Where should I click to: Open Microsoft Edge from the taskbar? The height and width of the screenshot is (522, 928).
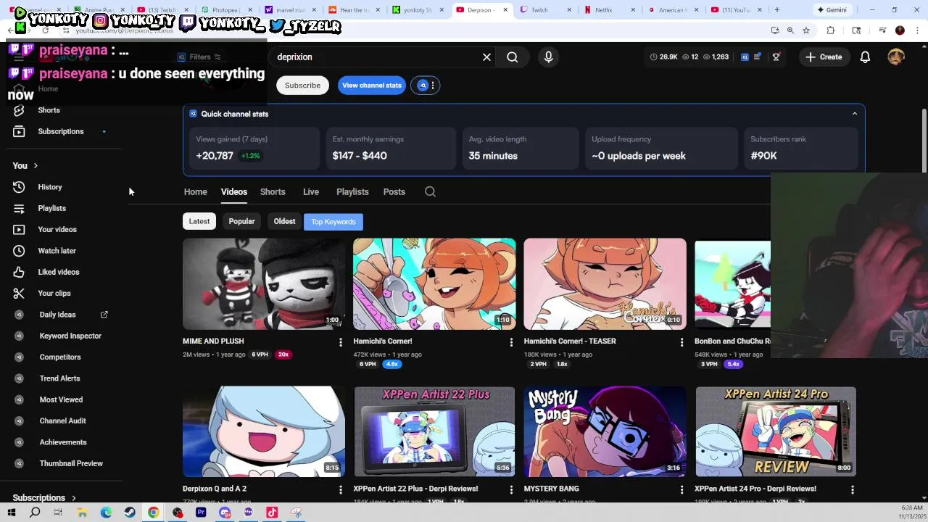106,513
